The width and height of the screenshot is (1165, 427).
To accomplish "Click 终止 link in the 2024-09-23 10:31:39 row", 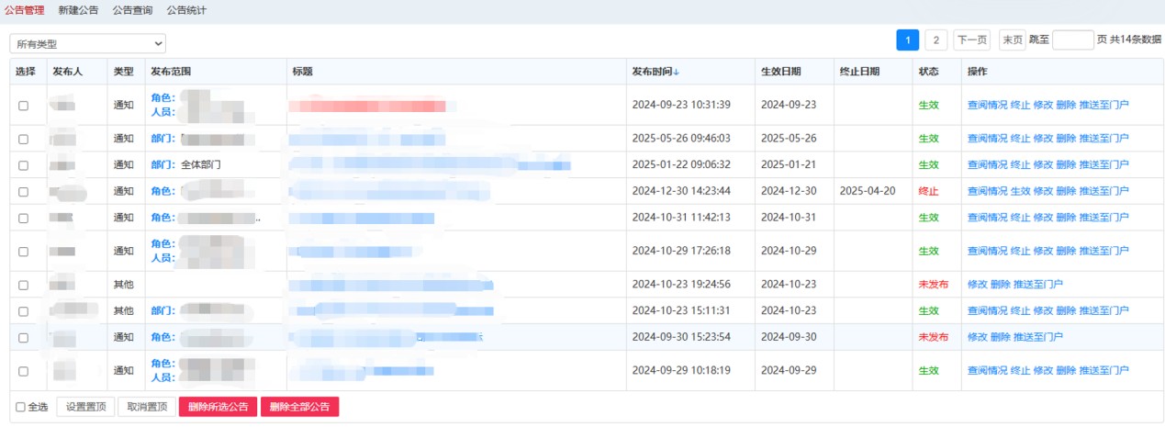I will tap(1021, 105).
